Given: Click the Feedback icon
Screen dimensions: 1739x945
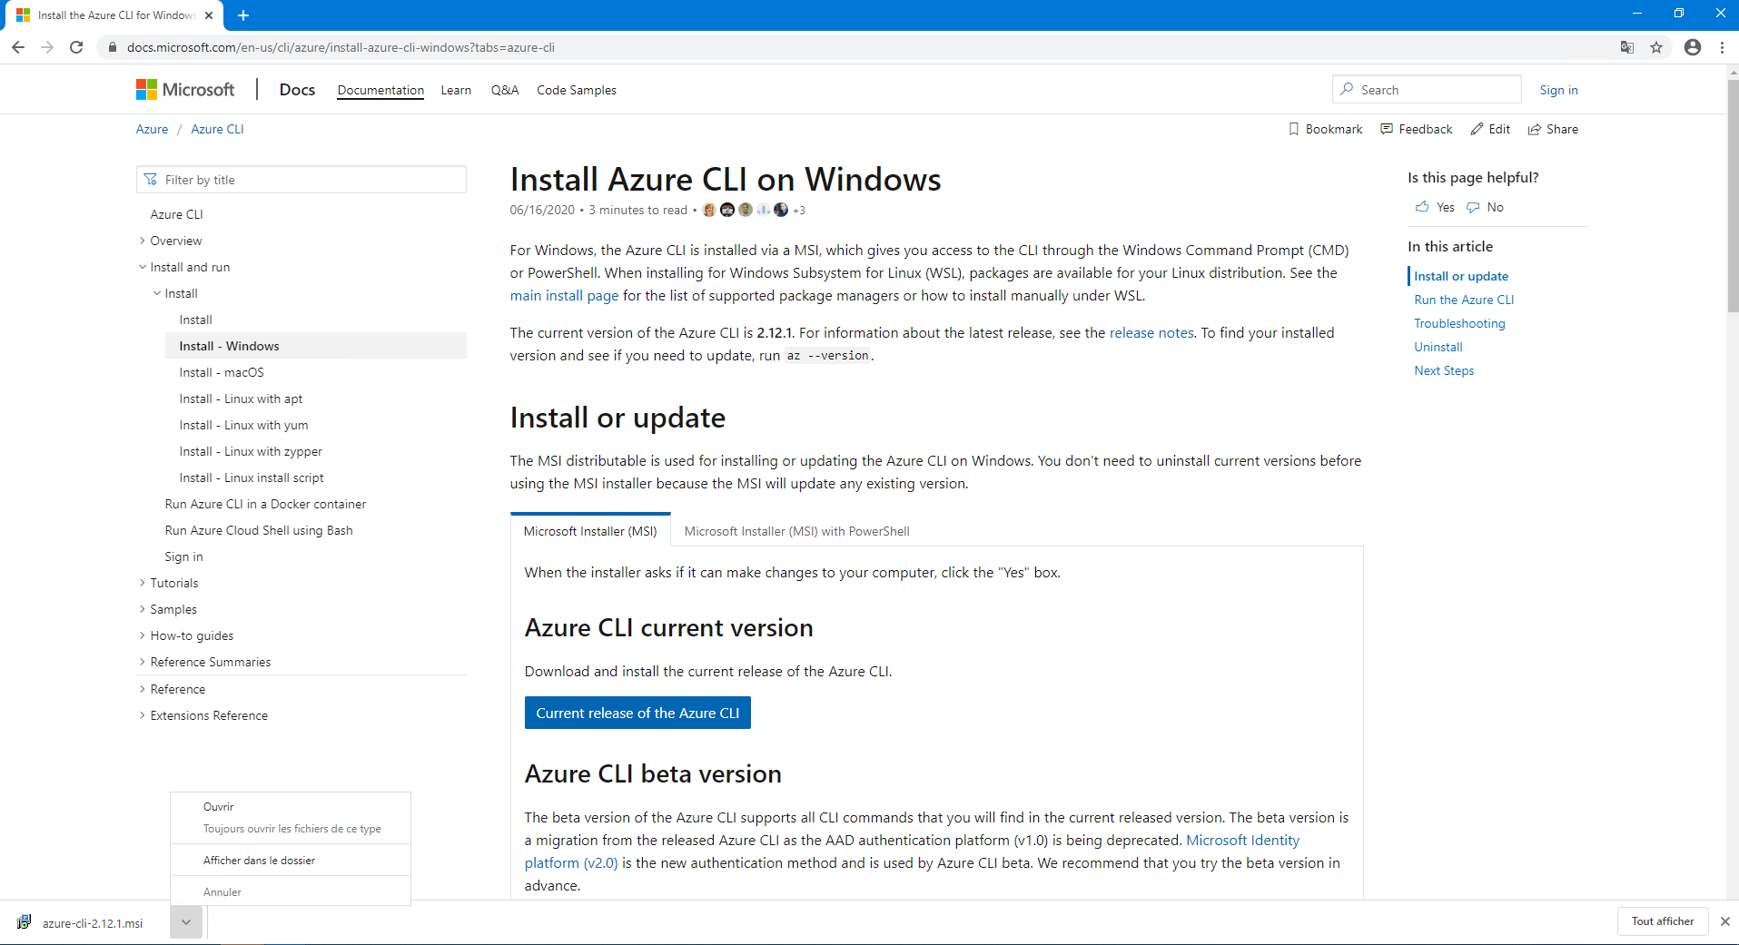Looking at the screenshot, I should point(1387,129).
